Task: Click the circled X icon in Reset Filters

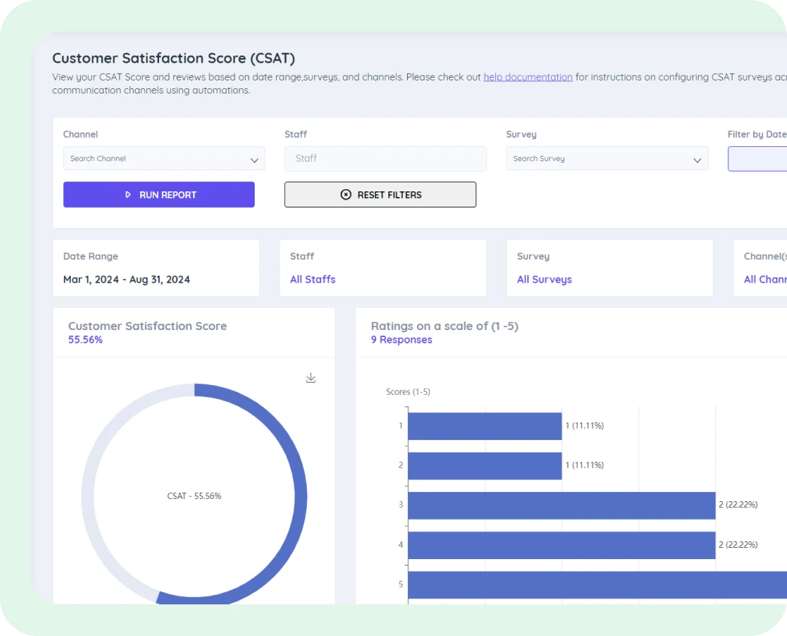Action: pos(346,194)
